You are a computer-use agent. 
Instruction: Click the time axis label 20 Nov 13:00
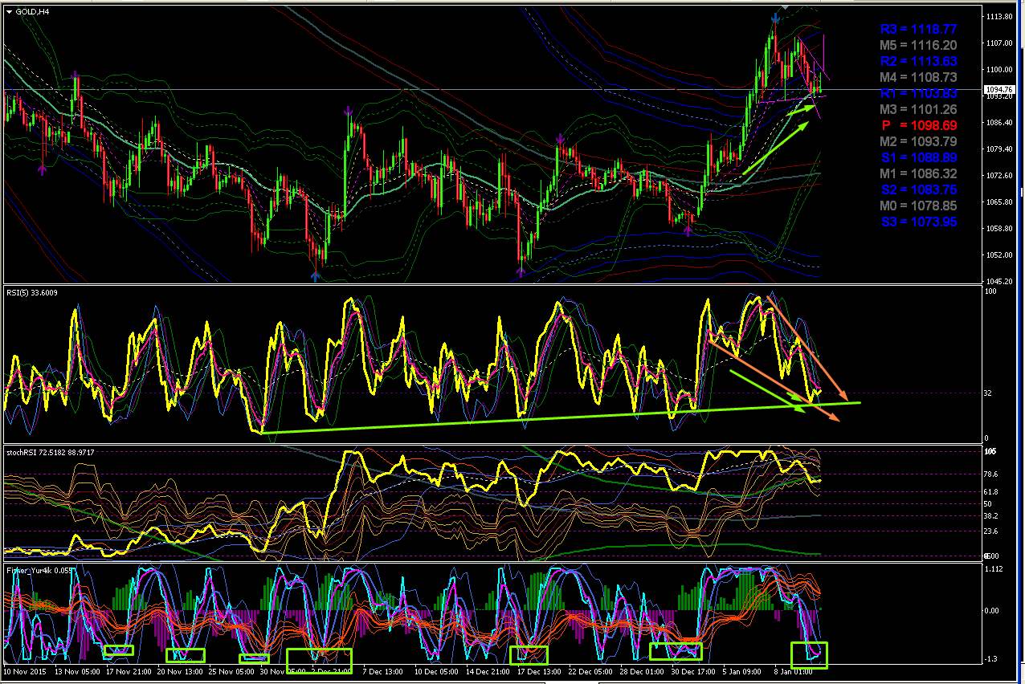coord(180,670)
